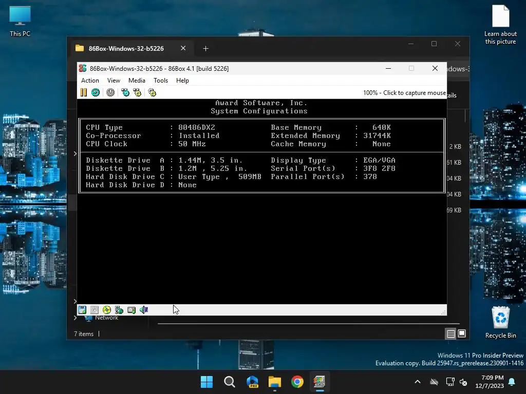Open This PC desktop icon
The image size is (526, 394).
point(20,22)
